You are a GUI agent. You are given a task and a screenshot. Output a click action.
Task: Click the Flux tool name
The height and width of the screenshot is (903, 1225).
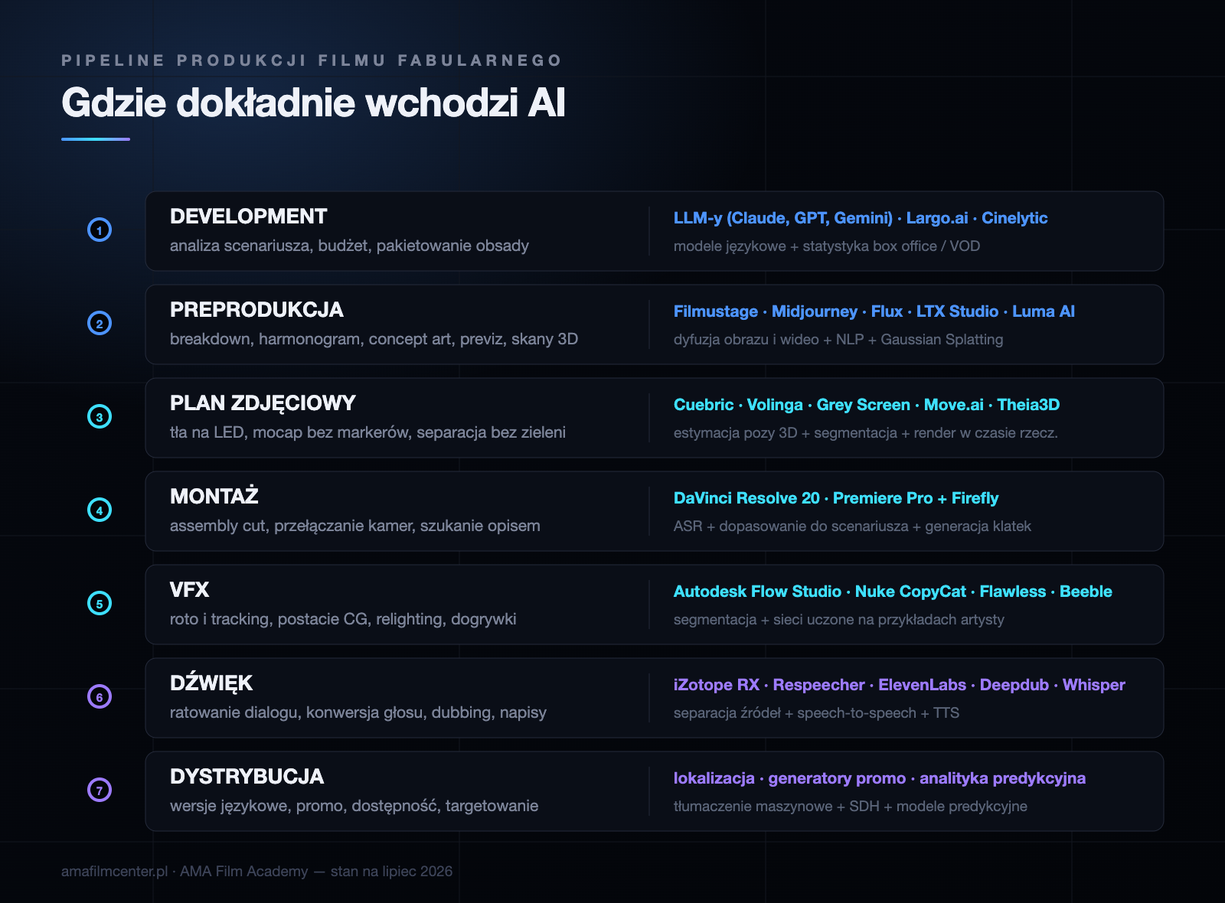[x=887, y=311]
